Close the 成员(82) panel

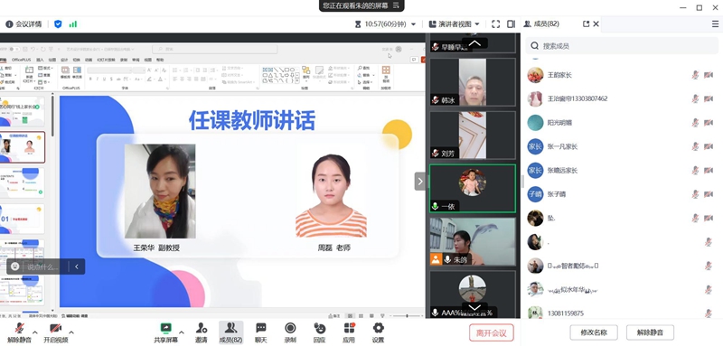coord(596,24)
